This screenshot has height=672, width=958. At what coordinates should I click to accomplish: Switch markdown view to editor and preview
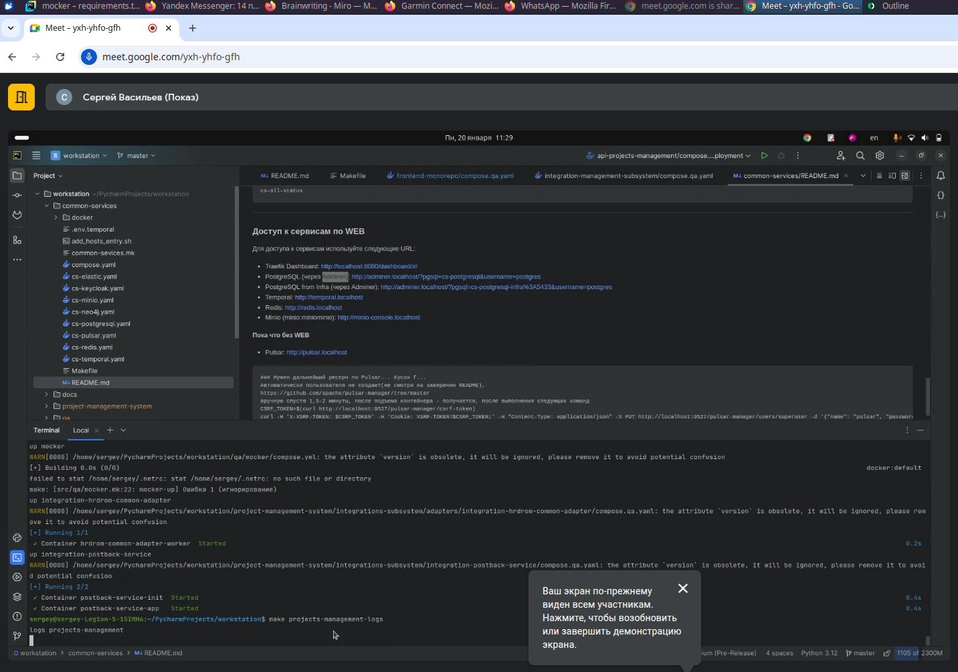(x=892, y=176)
